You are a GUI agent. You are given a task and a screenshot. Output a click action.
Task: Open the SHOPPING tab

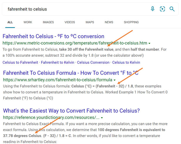tap(131, 22)
